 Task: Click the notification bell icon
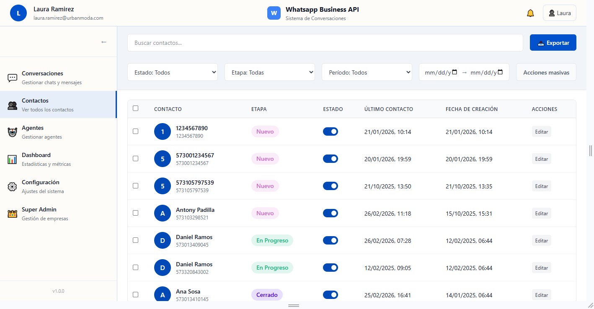(530, 13)
